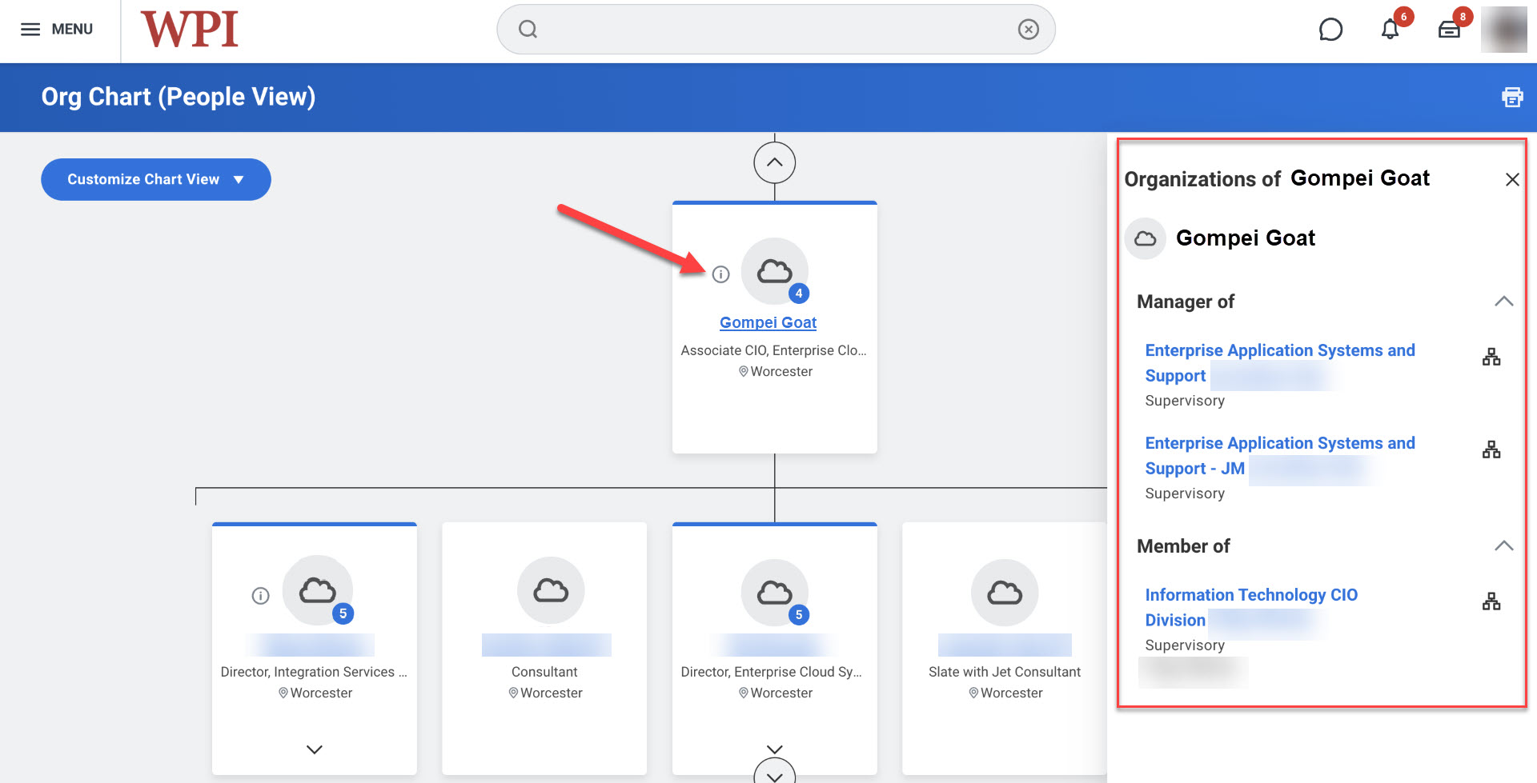Open the inbox icon showing 8 items

[x=1449, y=30]
